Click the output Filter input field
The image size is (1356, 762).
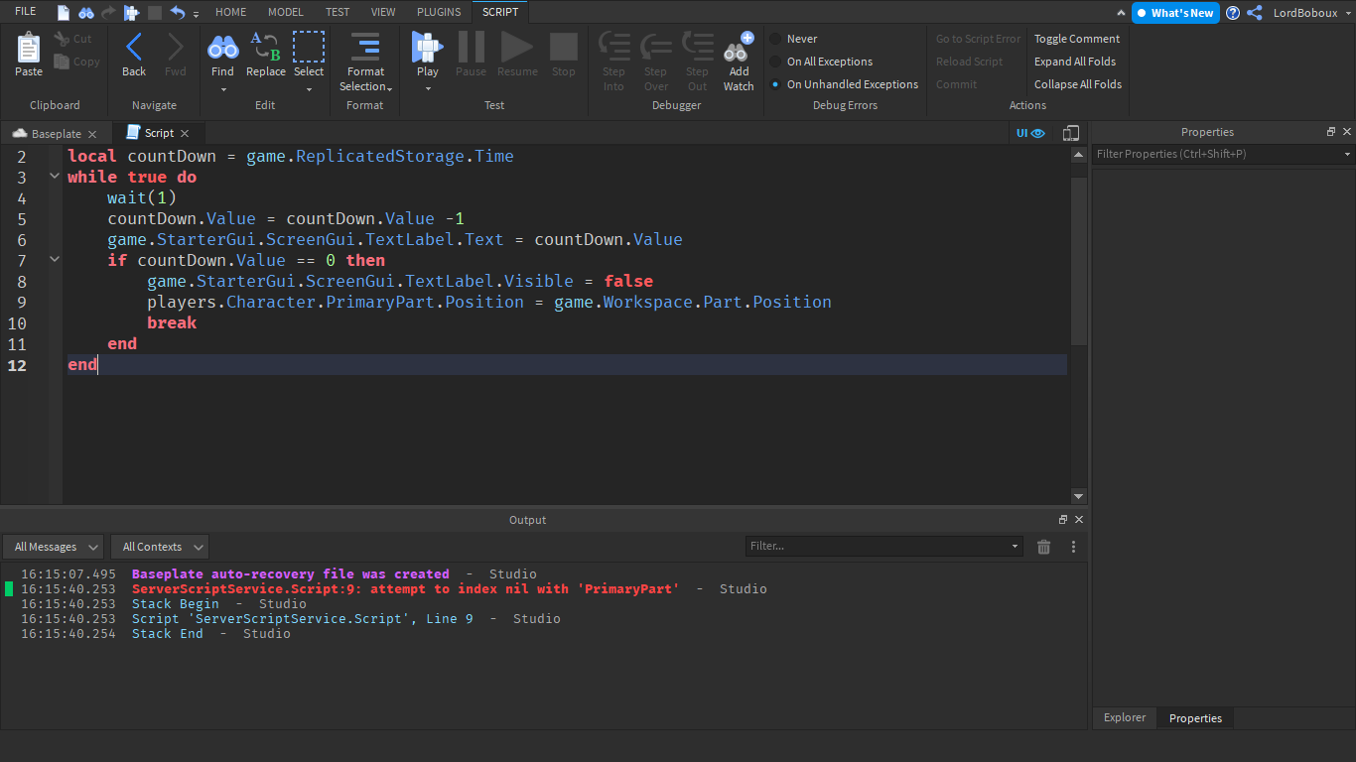[x=878, y=546]
